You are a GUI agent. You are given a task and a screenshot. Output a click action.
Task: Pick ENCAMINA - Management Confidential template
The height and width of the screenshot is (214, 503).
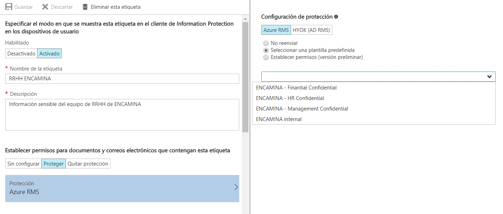coord(301,108)
